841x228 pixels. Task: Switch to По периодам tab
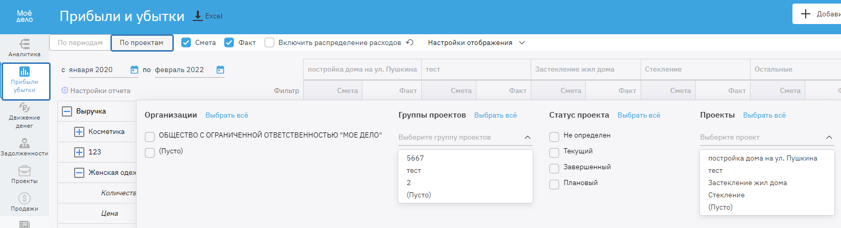[x=80, y=42]
